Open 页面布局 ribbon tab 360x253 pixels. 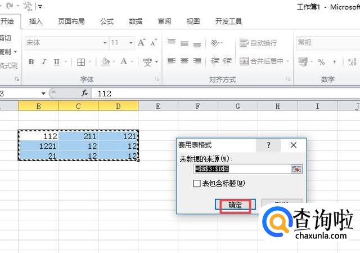pyautogui.click(x=71, y=21)
